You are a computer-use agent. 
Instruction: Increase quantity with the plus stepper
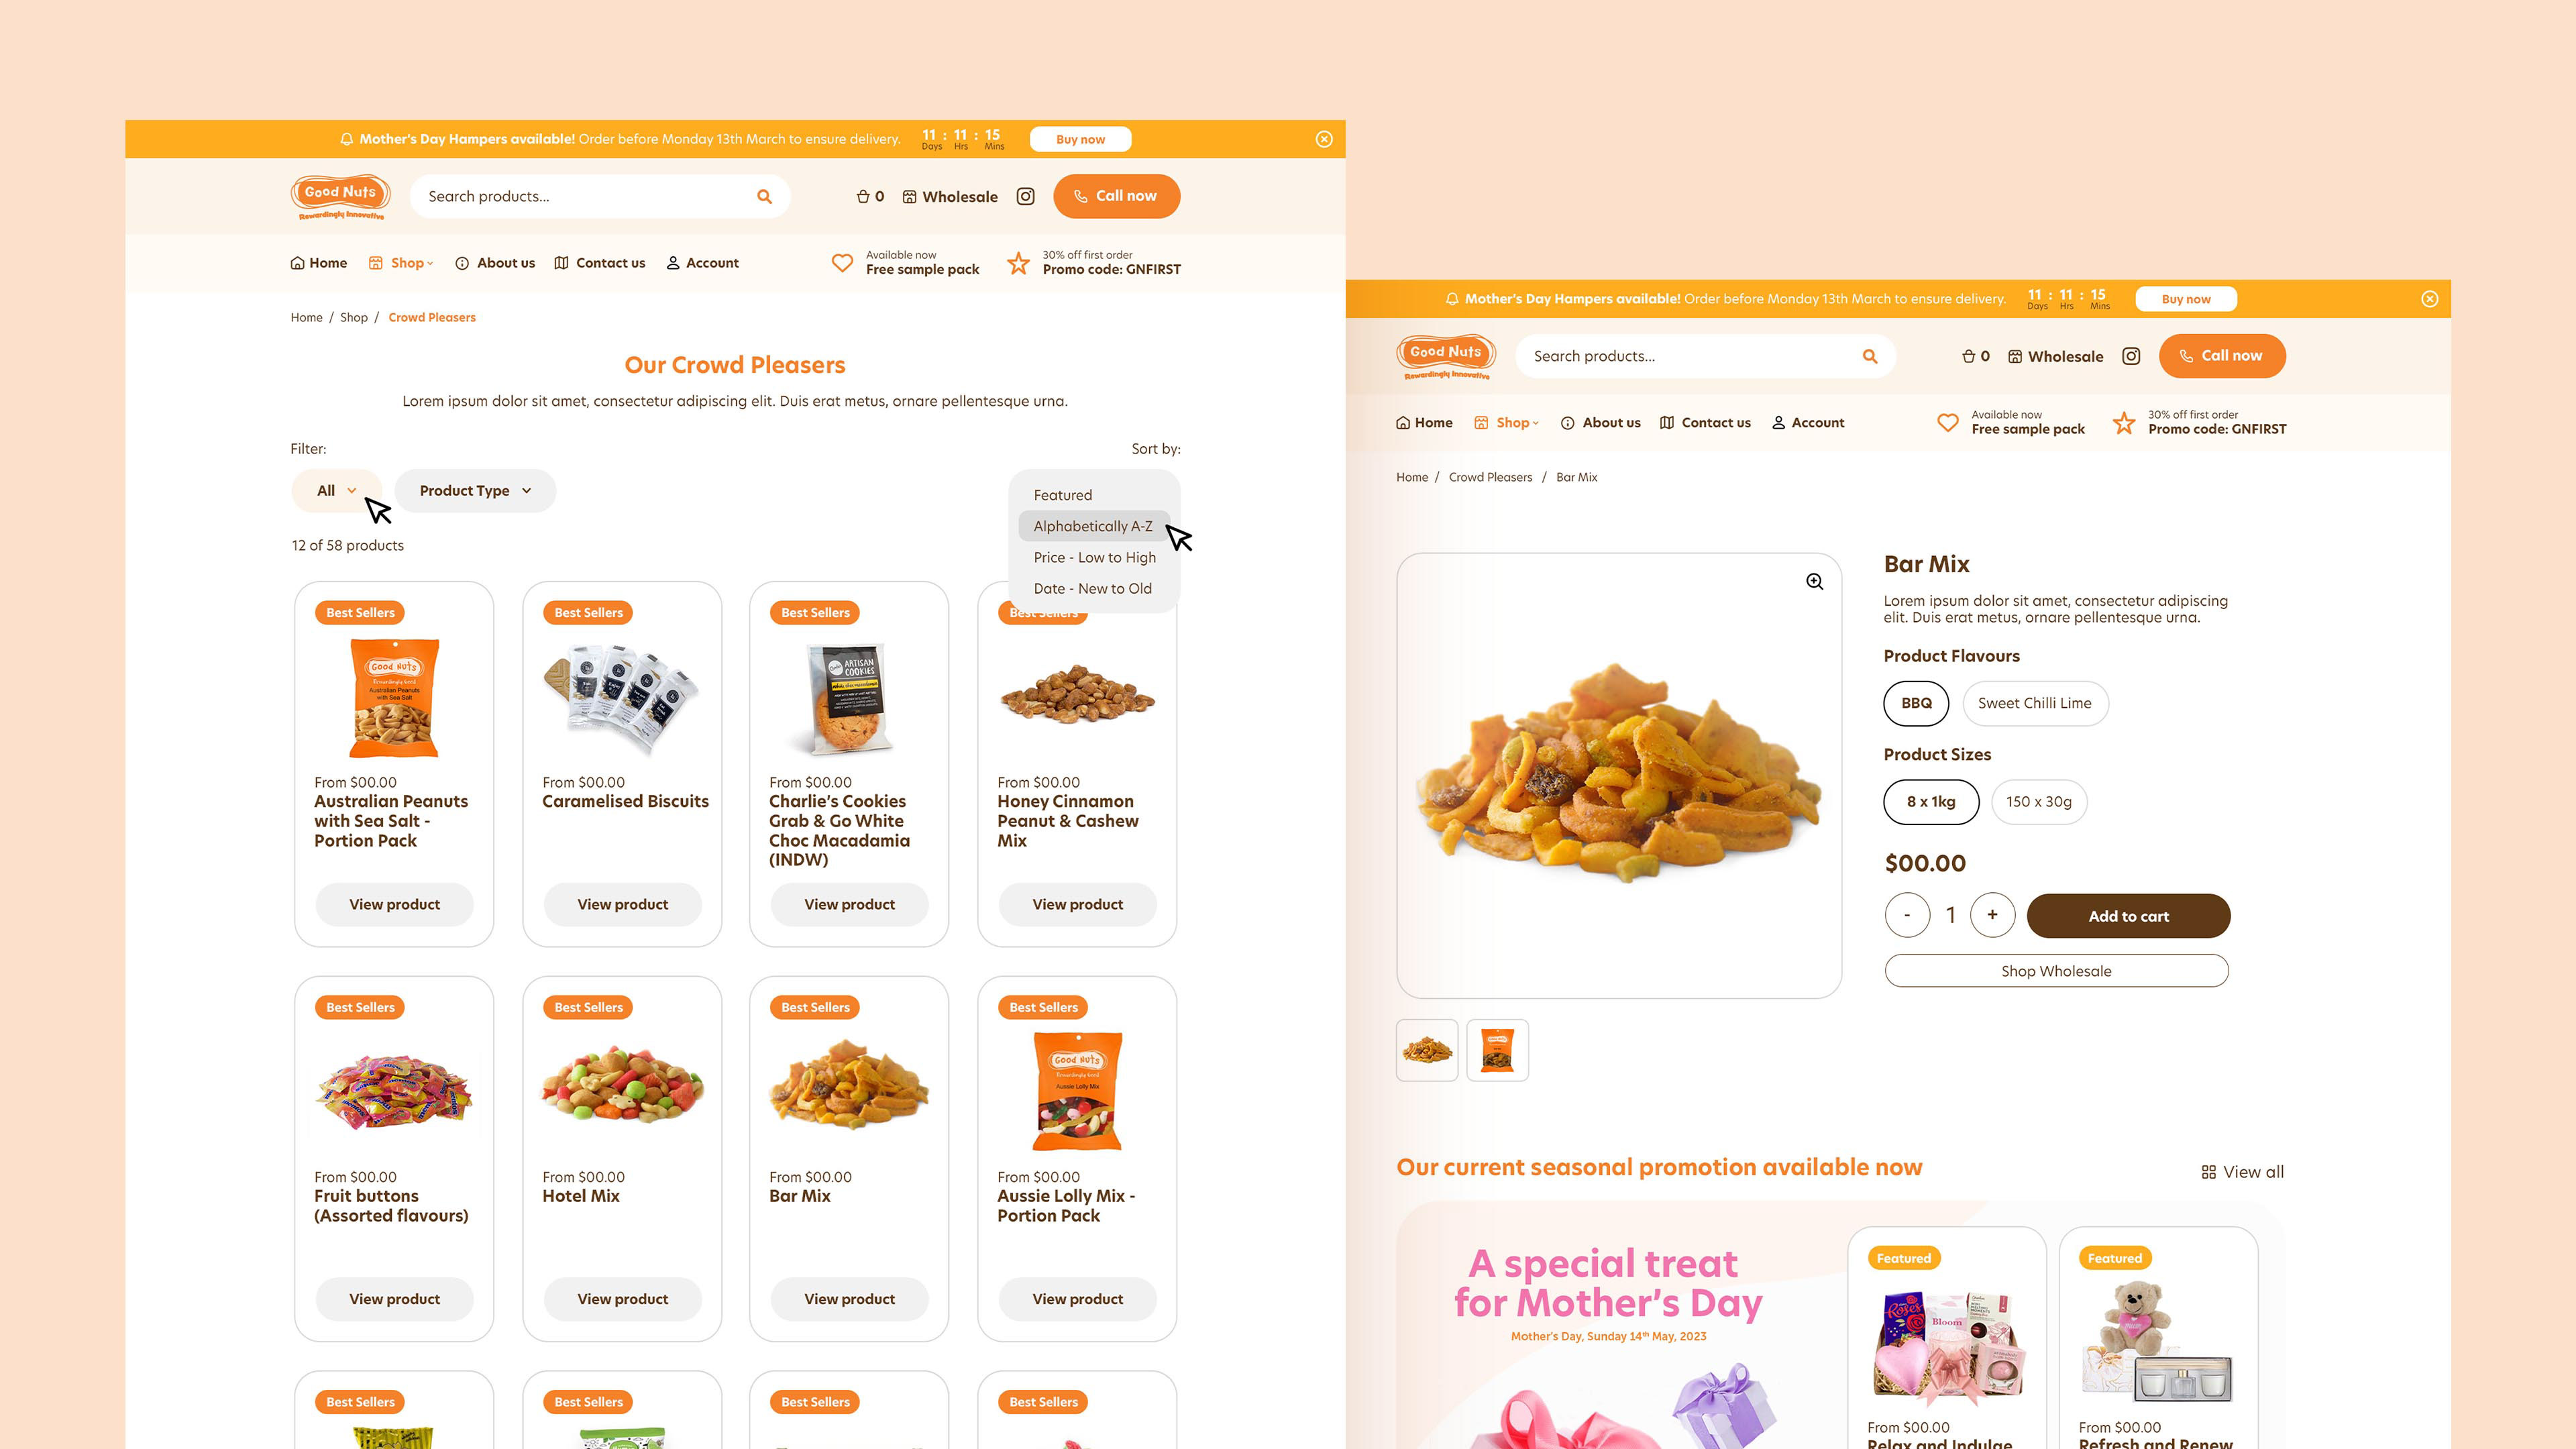(x=1992, y=915)
